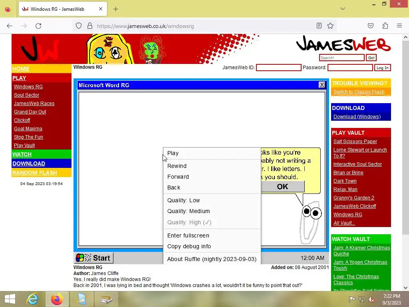Screen dimensions: 409x307
Task: Click the JamesWeb logo in the header
Action: (343, 43)
